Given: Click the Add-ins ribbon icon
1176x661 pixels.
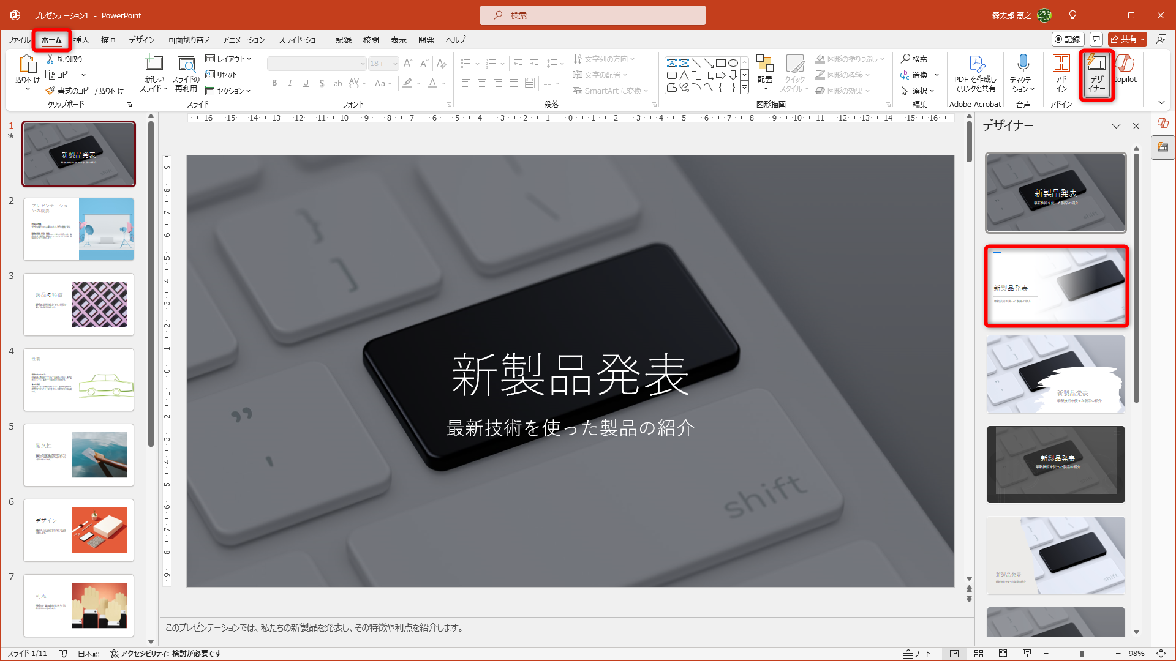Looking at the screenshot, I should [1061, 64].
